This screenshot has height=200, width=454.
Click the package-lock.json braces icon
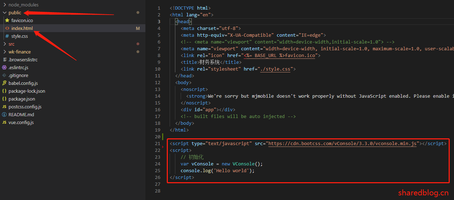click(4, 91)
